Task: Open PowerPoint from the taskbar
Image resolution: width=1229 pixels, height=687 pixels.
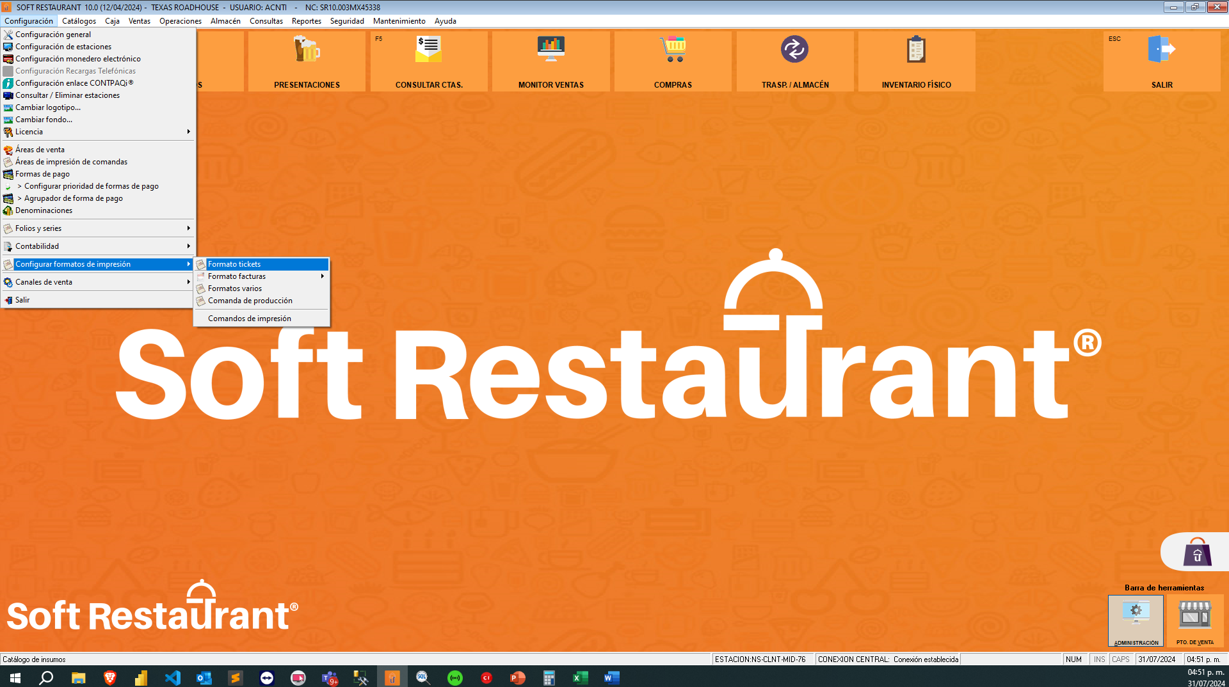Action: click(x=517, y=677)
